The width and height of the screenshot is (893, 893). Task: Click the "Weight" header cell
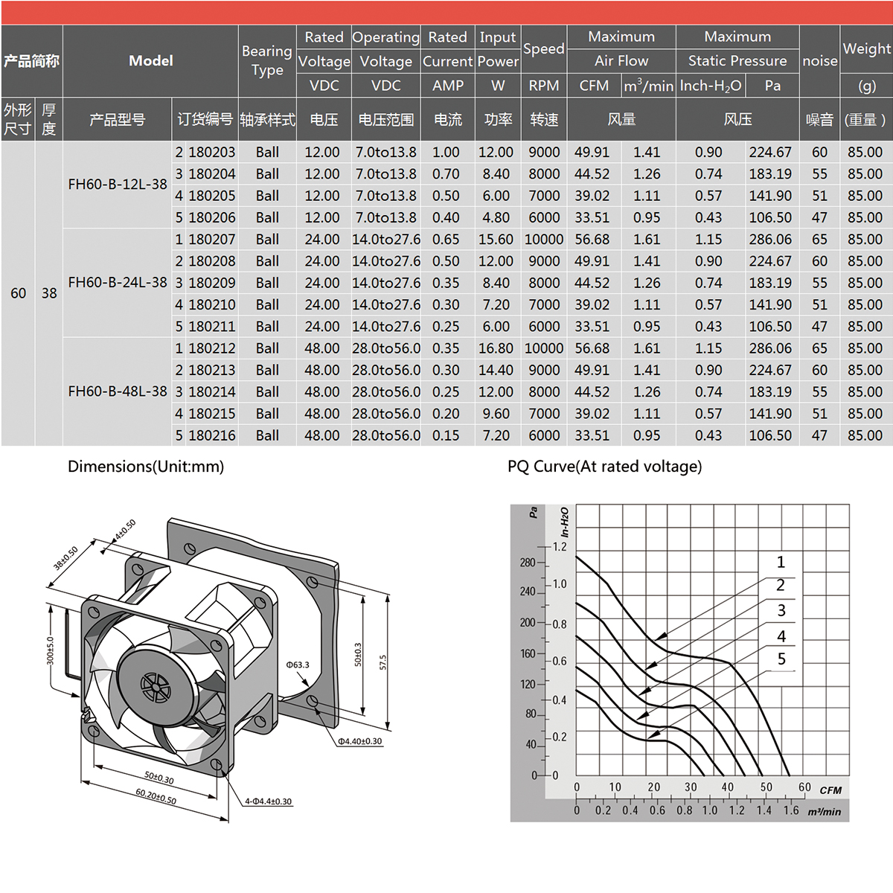pos(867,49)
